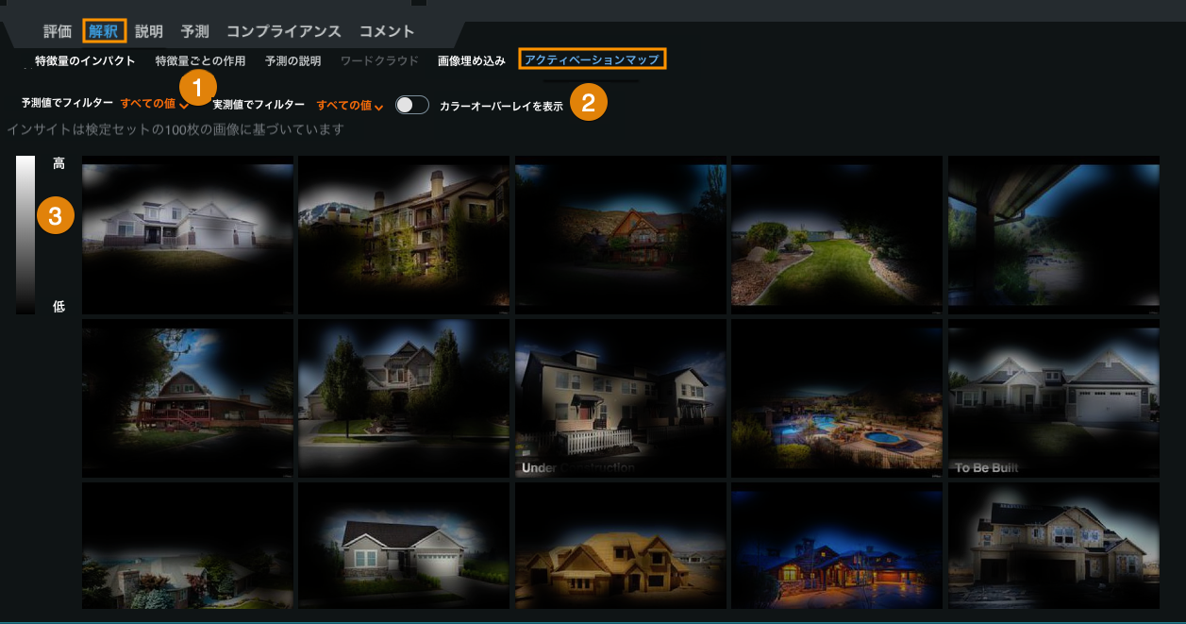
Task: Select アクティベーションマップ sub-tab
Action: tap(593, 59)
